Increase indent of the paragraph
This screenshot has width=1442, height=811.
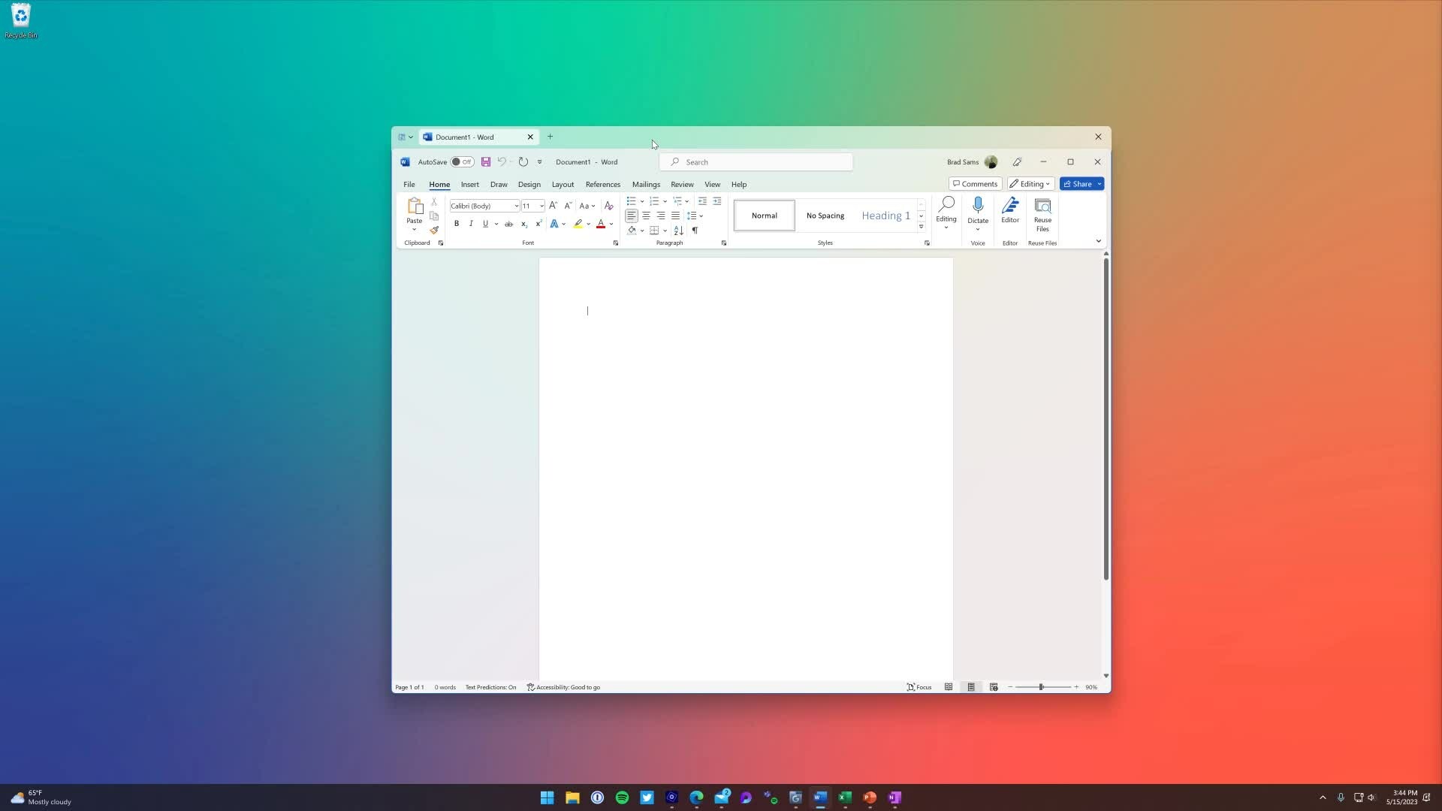(x=716, y=201)
